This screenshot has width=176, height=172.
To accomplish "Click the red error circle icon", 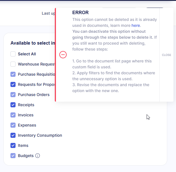I will (x=63, y=55).
